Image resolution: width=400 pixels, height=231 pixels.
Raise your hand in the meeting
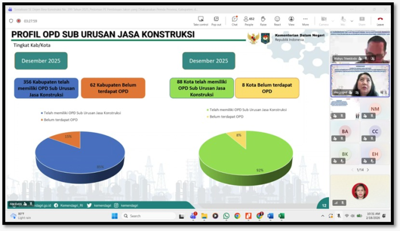tap(263, 21)
